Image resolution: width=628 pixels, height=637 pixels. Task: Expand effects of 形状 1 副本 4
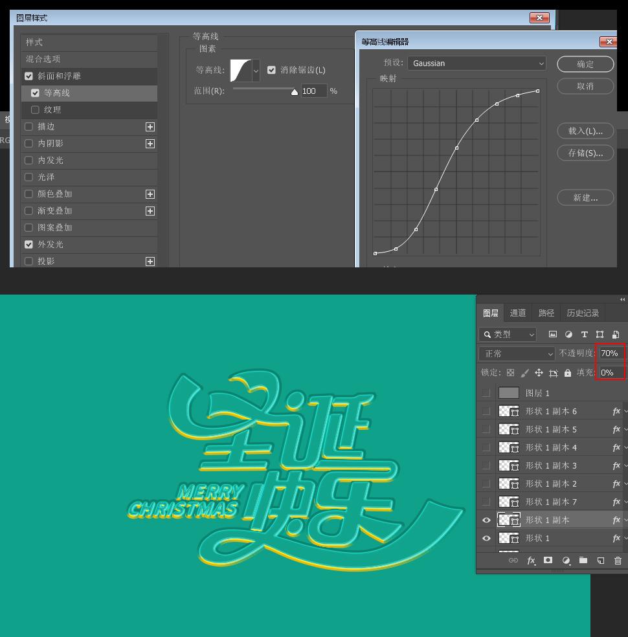point(625,447)
